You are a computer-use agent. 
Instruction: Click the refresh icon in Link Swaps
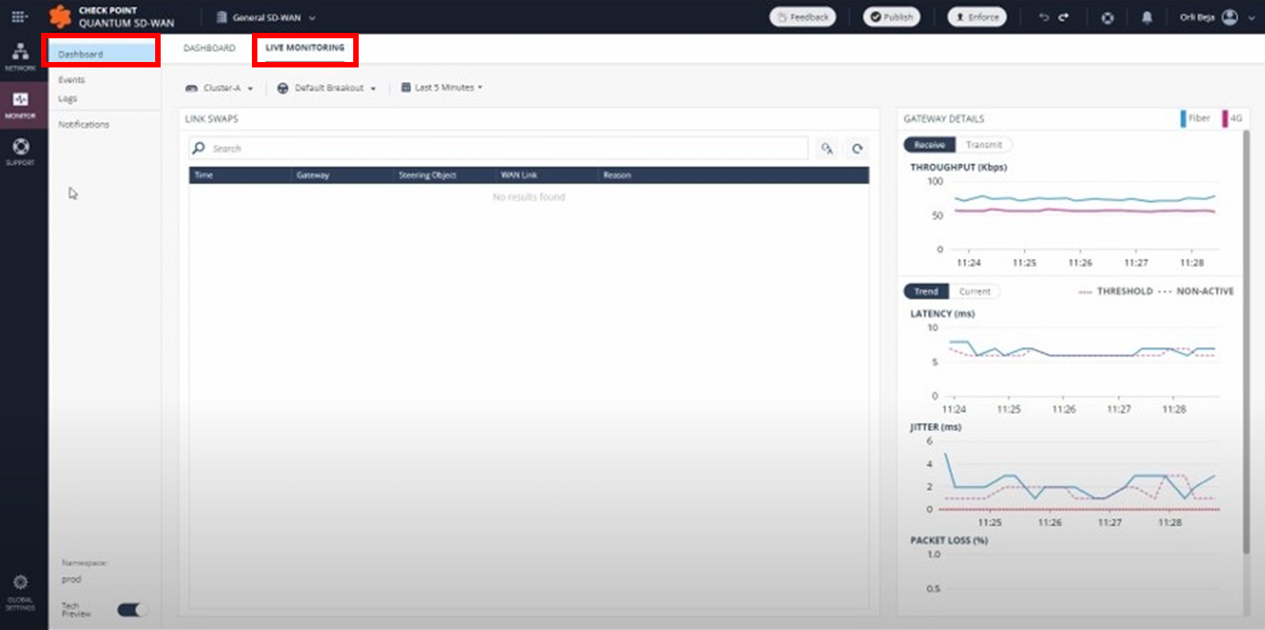pos(856,149)
